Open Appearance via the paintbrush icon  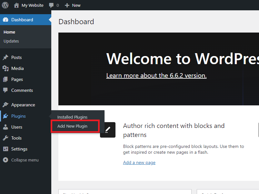5,105
